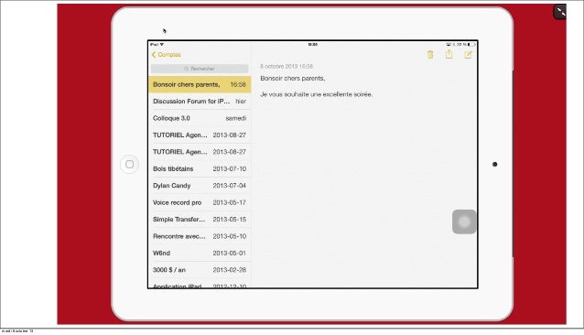
Task: Tap the iPad home button
Action: pos(129,164)
